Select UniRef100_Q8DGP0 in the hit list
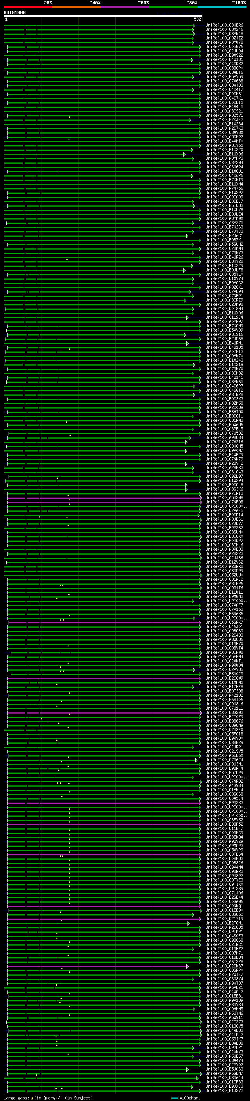250x1101 pixels. pyautogui.click(x=224, y=68)
